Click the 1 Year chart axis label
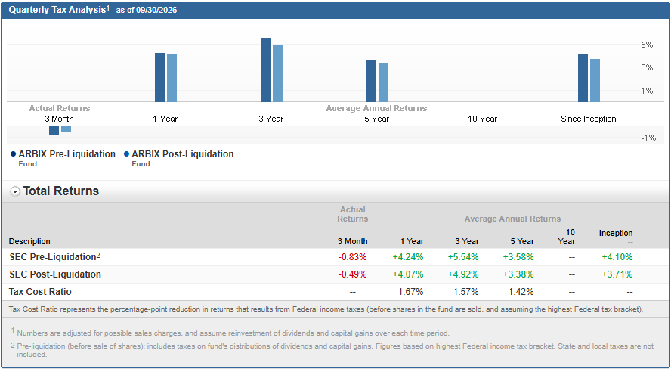The width and height of the screenshot is (671, 369). tap(165, 119)
